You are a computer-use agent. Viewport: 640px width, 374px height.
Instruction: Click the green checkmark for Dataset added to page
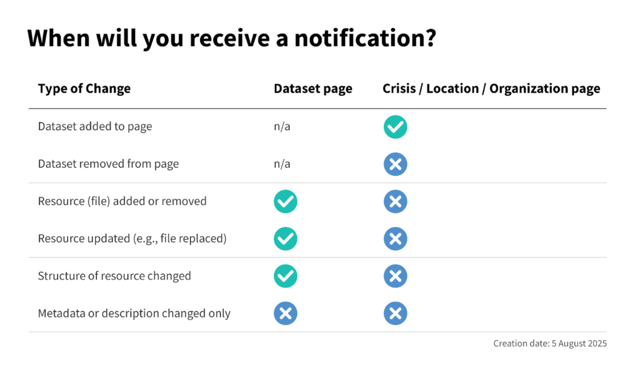pos(395,127)
